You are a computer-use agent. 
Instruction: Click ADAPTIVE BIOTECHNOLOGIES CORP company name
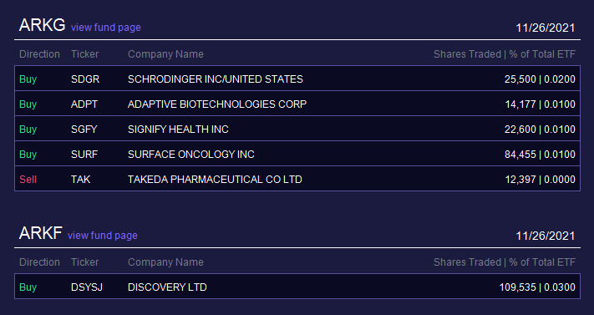(x=217, y=104)
